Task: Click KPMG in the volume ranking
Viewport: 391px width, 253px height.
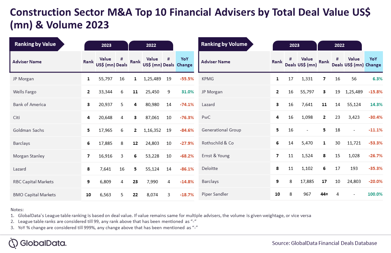Action: coord(207,79)
